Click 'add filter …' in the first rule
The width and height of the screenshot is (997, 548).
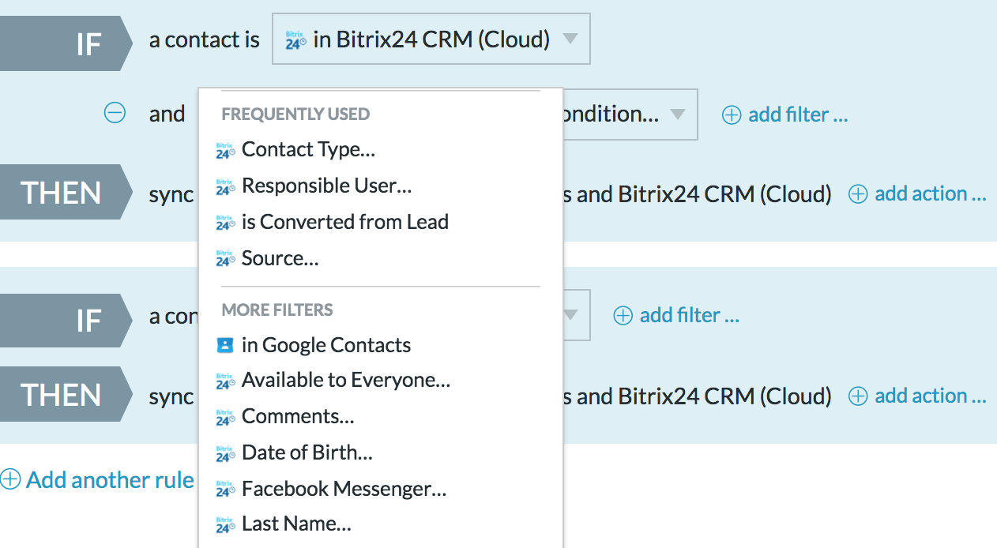[785, 114]
